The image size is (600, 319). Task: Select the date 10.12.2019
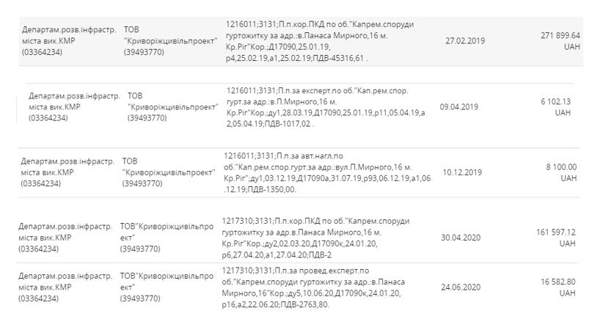click(462, 173)
